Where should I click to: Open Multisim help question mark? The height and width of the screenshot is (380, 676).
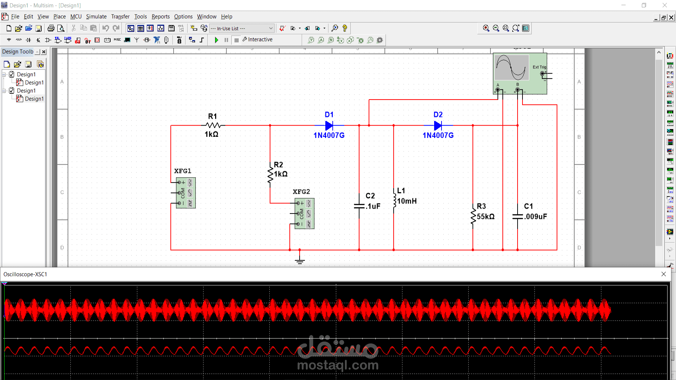click(345, 28)
